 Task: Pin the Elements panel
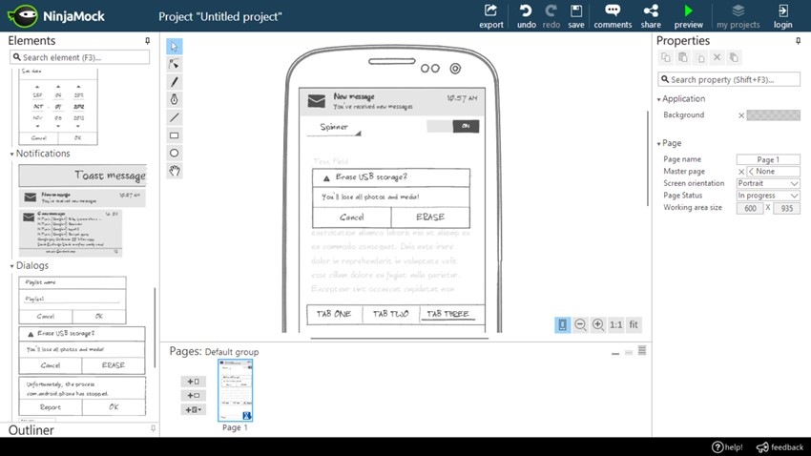click(147, 41)
